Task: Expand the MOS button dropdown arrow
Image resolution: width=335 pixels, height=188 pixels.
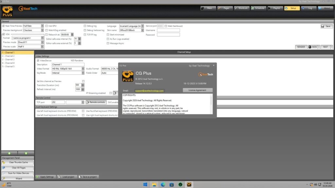Action: [x=319, y=47]
